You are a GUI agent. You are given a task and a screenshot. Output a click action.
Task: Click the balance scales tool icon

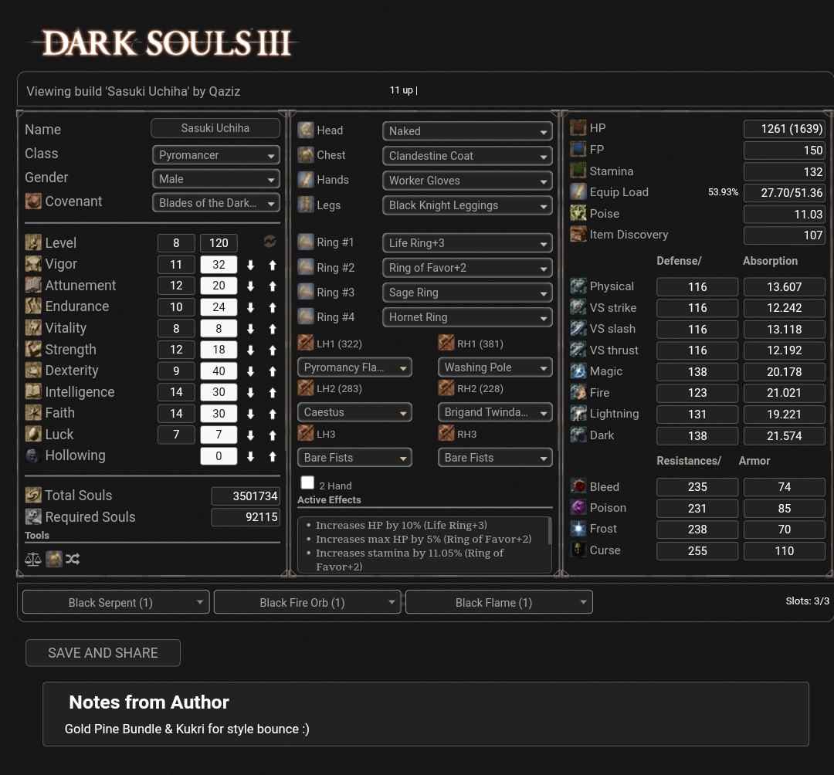33,559
